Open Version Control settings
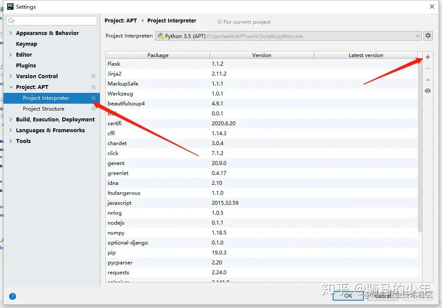Screen dimensions: 442x308 37,76
